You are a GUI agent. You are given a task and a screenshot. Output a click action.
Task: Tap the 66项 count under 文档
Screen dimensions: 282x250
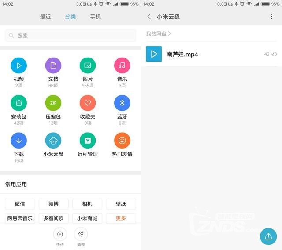pos(53,86)
